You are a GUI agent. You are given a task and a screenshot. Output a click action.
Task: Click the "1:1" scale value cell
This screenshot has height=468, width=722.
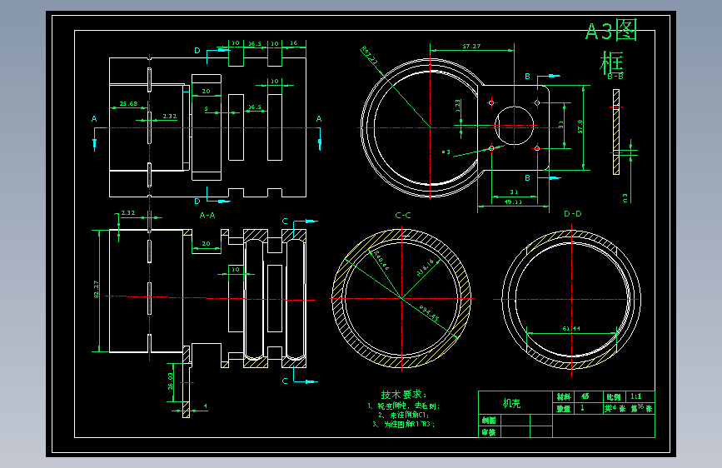(x=639, y=396)
